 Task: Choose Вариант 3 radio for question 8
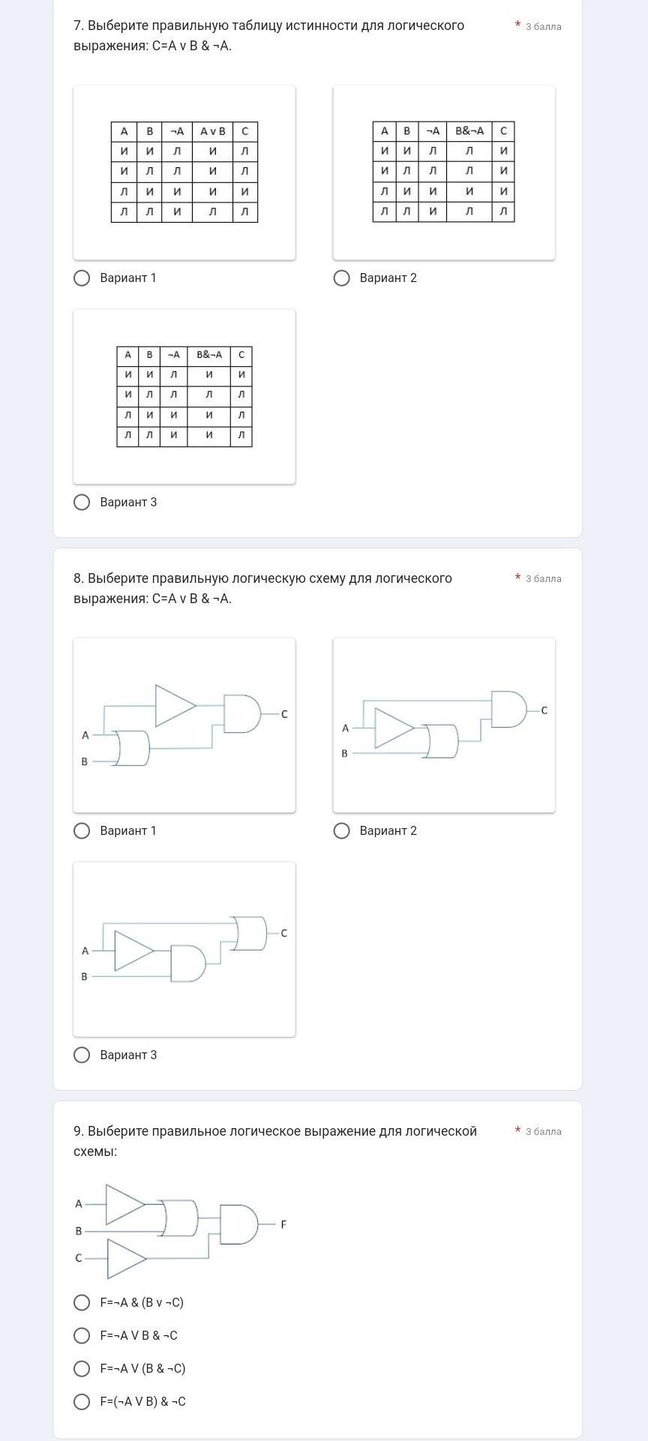coord(82,1055)
